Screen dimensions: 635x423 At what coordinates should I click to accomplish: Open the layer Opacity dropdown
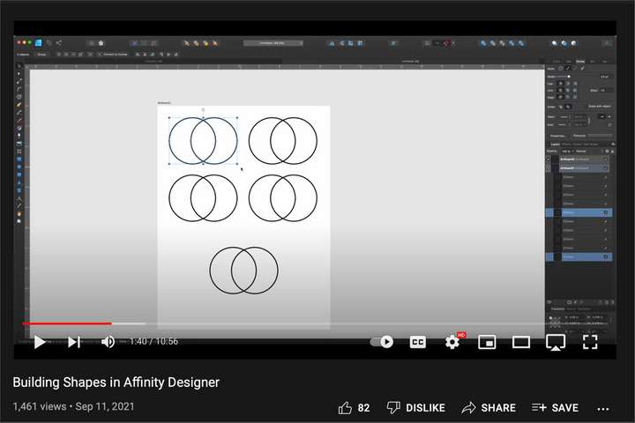[566, 151]
